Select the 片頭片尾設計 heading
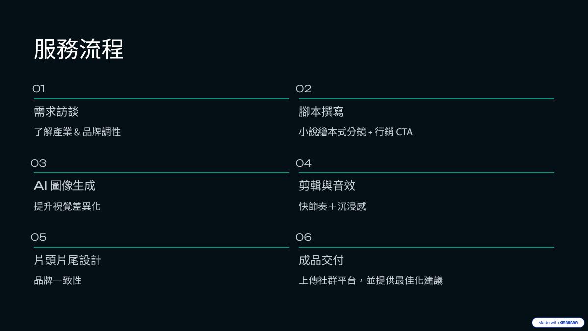This screenshot has width=588, height=331. [x=68, y=260]
